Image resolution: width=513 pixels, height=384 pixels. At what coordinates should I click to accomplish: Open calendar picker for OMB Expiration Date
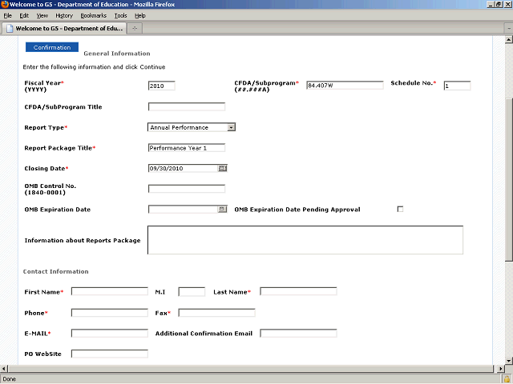[222, 209]
